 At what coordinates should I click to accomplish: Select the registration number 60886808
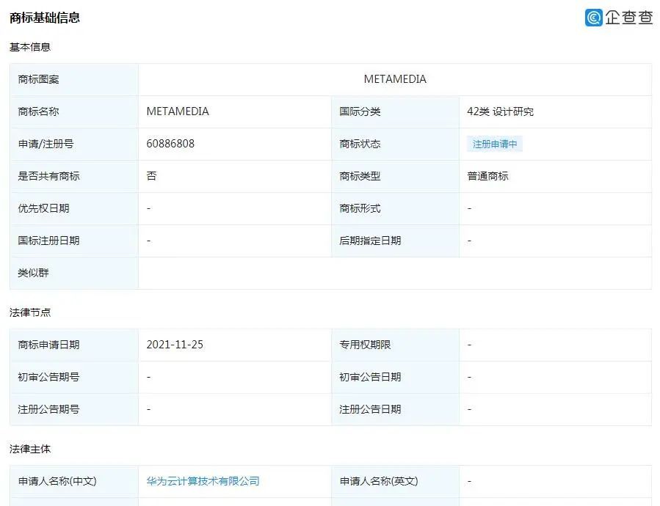click(170, 144)
